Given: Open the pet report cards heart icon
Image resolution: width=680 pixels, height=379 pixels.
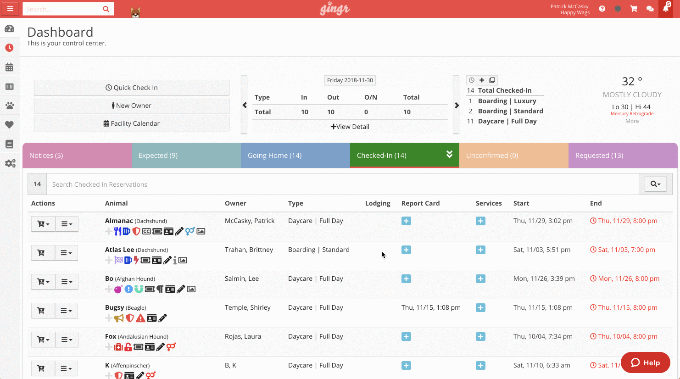Looking at the screenshot, I should [10, 124].
